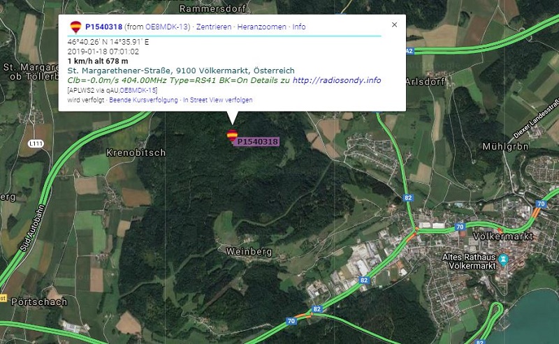The width and height of the screenshot is (559, 344).
Task: Click the Krenobitsch place label on map
Action: [x=136, y=153]
